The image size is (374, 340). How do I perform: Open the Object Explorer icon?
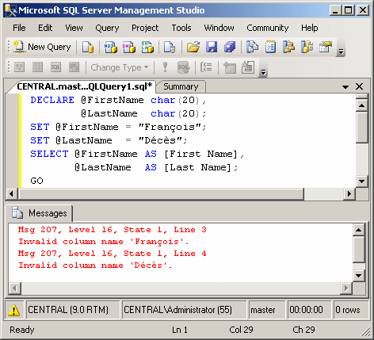pos(289,47)
